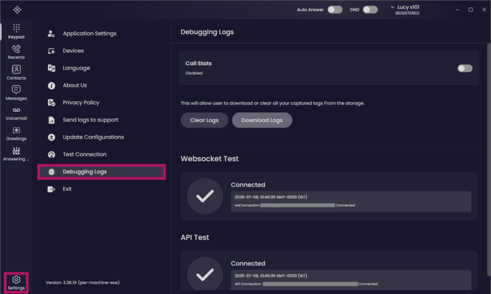Click the About Us info icon
This screenshot has width=491, height=294.
[52, 85]
